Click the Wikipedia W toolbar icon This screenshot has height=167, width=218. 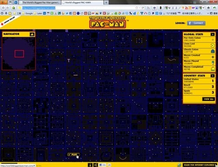(x=169, y=8)
